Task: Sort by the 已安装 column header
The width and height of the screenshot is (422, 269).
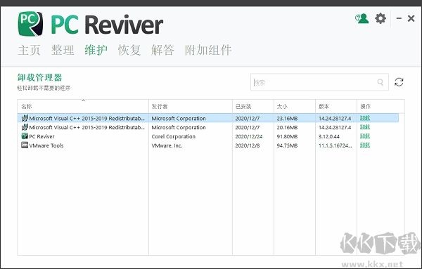Action: tap(253, 107)
